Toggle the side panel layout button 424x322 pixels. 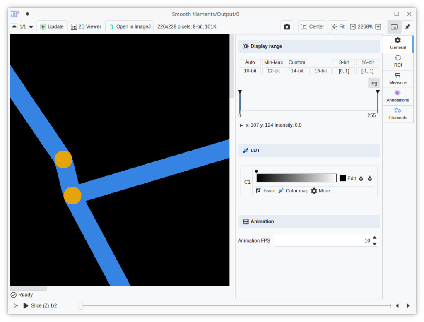pyautogui.click(x=394, y=27)
